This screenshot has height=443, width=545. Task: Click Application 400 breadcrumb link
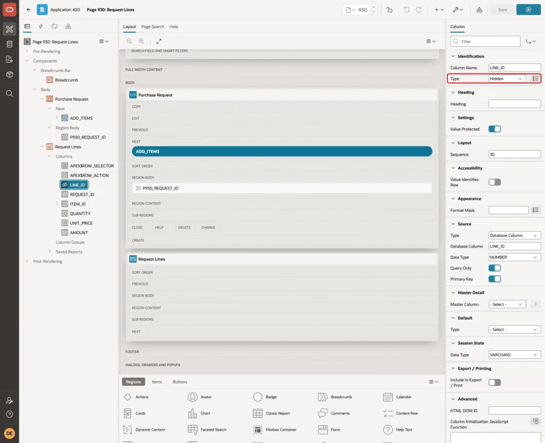click(x=65, y=10)
